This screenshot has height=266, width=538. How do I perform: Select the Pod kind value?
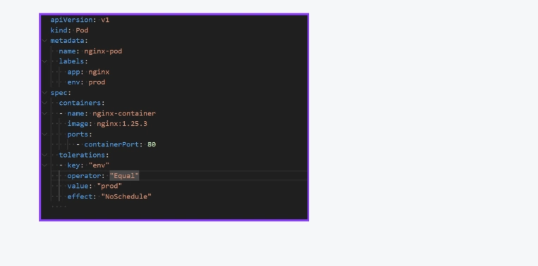[x=82, y=30]
